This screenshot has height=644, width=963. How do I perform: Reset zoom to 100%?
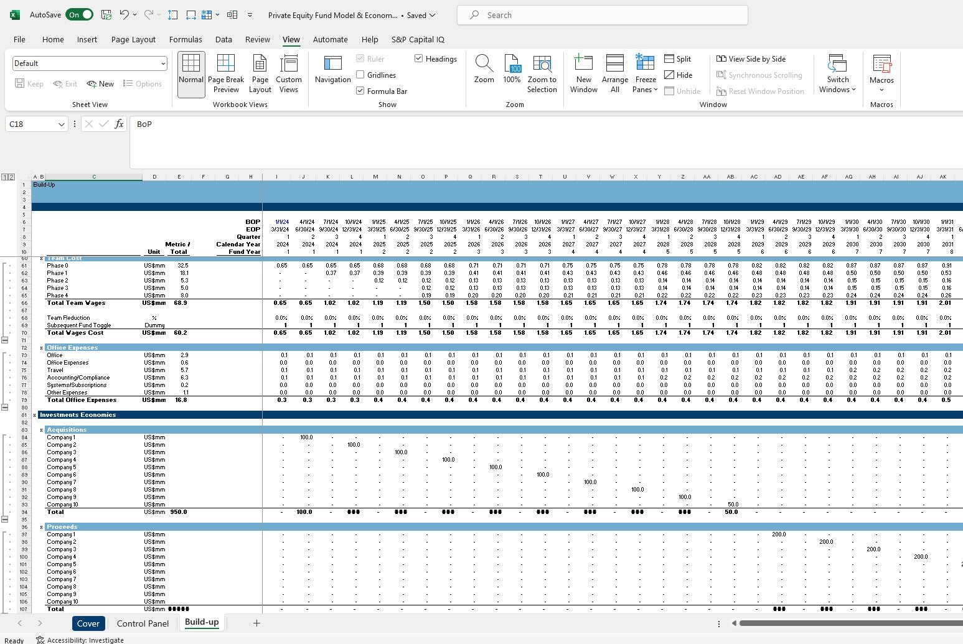(512, 72)
